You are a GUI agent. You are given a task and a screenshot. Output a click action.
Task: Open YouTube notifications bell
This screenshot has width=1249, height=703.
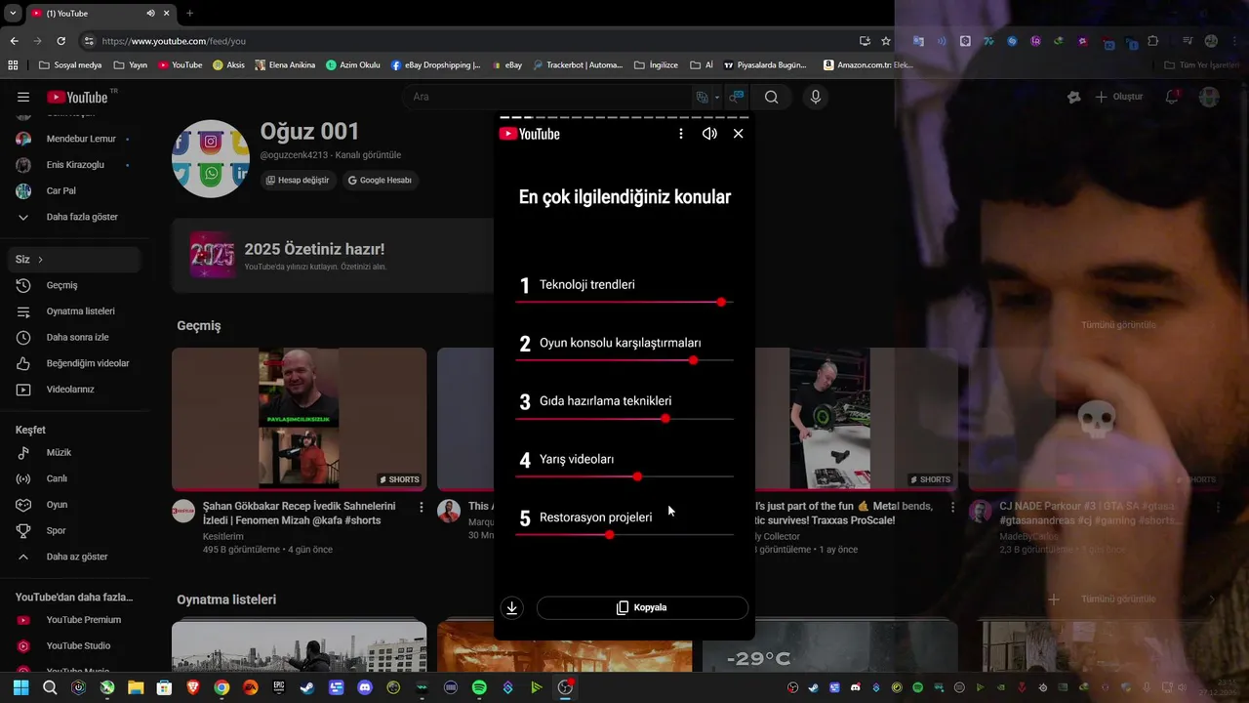1172,97
